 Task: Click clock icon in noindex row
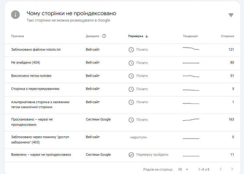coord(131,76)
